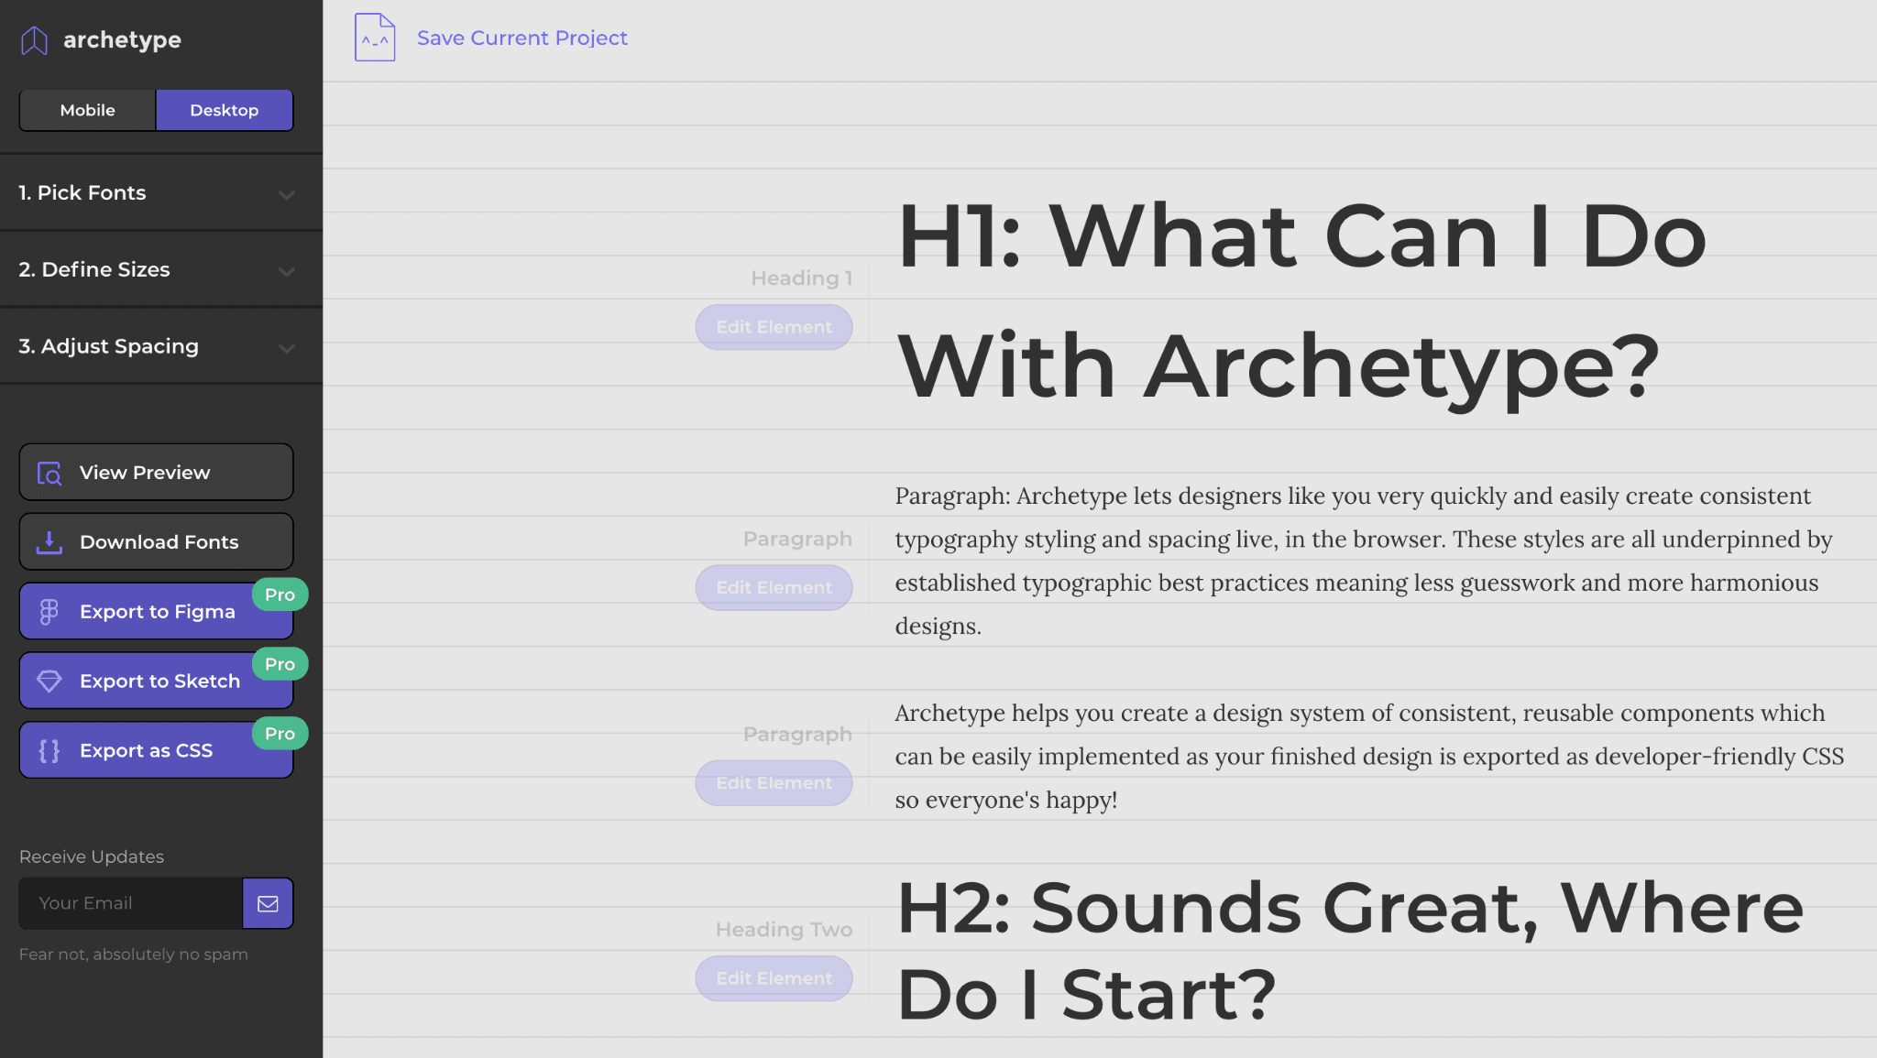Click Edit Element under Heading 1
This screenshot has width=1877, height=1058.
pyautogui.click(x=774, y=327)
